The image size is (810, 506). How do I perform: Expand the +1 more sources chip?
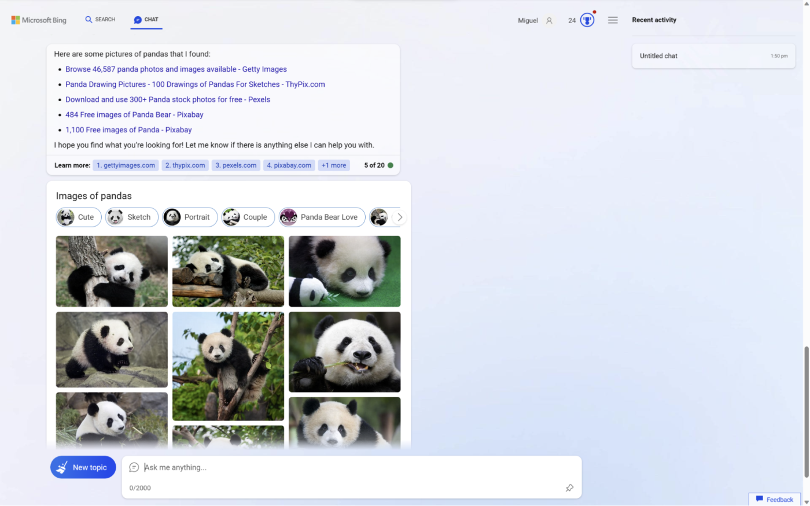click(334, 165)
